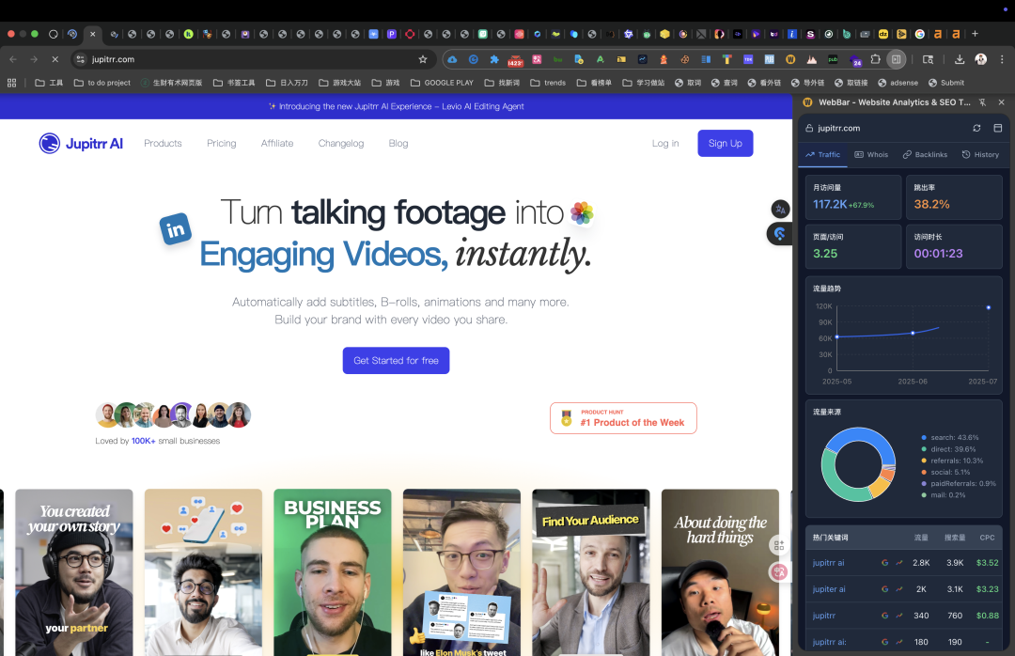1015x656 pixels.
Task: Open the Affiliate nav link
Action: pyautogui.click(x=277, y=143)
